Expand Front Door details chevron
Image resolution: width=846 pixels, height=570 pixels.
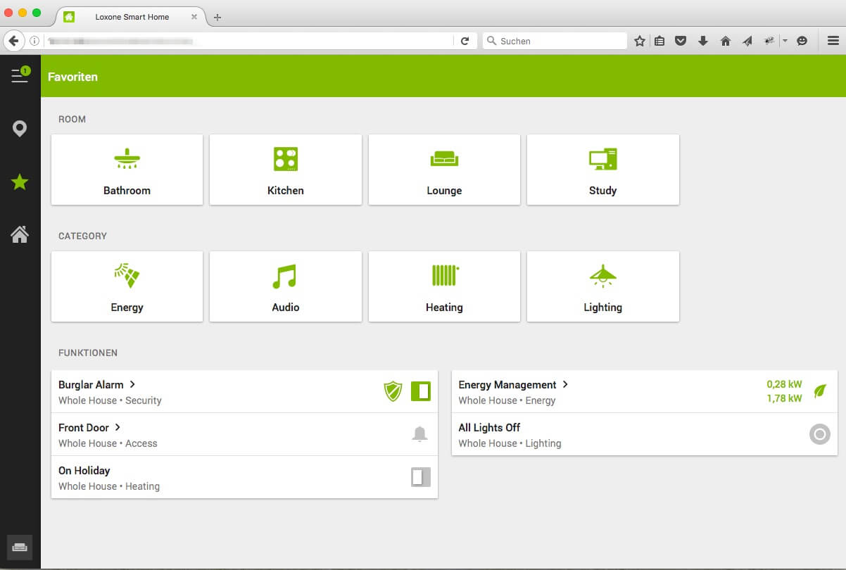pos(118,427)
